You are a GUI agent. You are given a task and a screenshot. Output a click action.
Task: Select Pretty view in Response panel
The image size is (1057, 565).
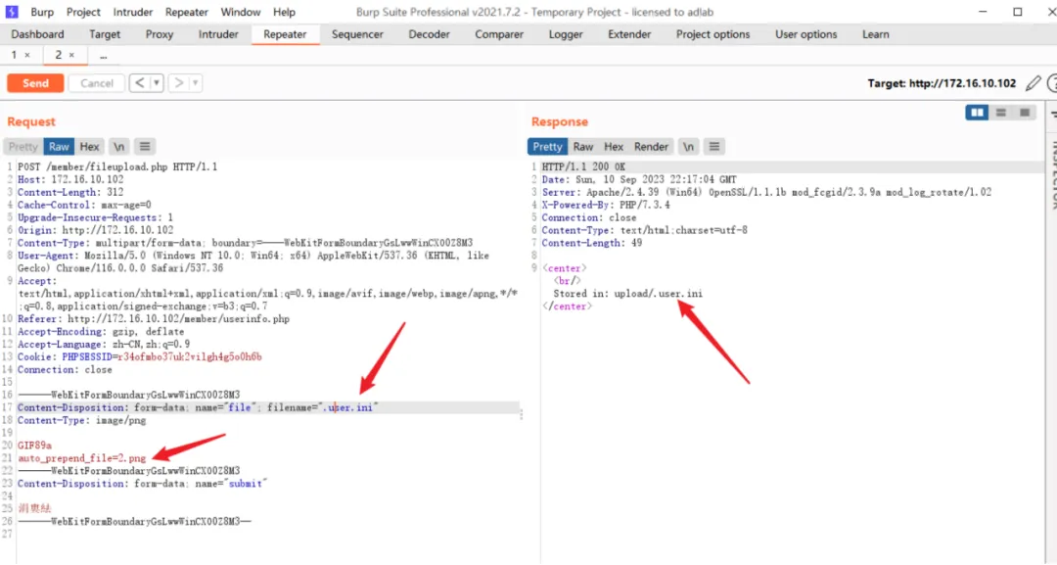tap(547, 146)
